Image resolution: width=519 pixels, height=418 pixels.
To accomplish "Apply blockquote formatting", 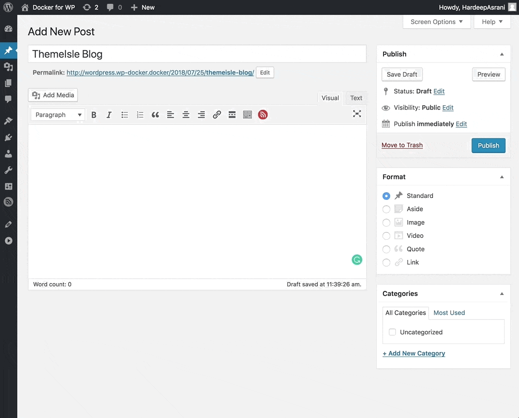I will click(x=155, y=114).
